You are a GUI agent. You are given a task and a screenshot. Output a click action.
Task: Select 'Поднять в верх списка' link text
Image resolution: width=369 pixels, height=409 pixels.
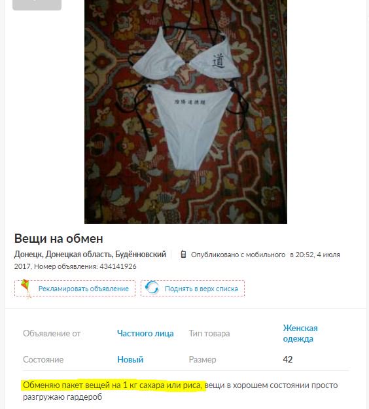tap(202, 289)
